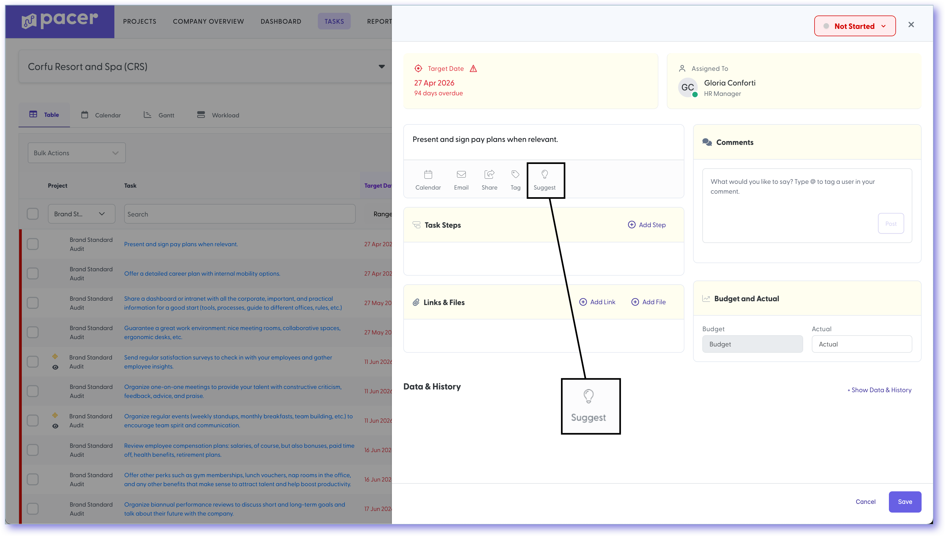Click the Target Date crosshair icon
This screenshot has height=536, width=945.
(418, 68)
